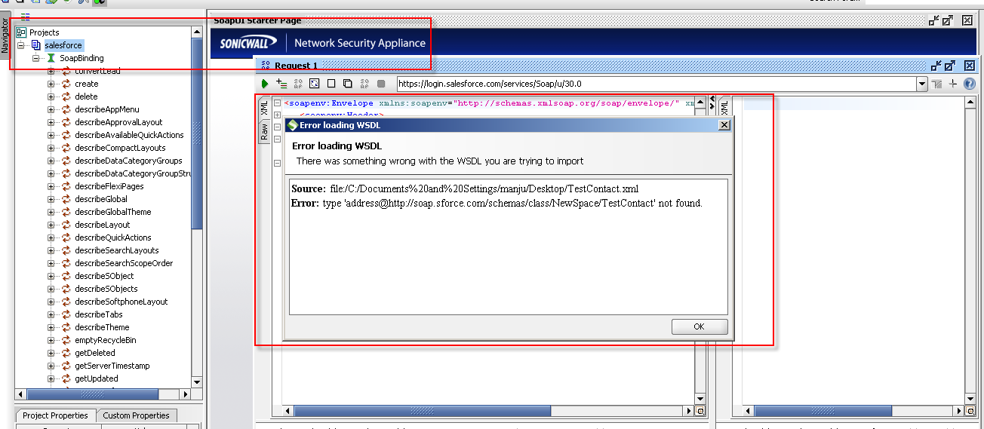Screen dimensions: 984x429
Task: Expand the describeAppMenu operation node
Action: 51,109
